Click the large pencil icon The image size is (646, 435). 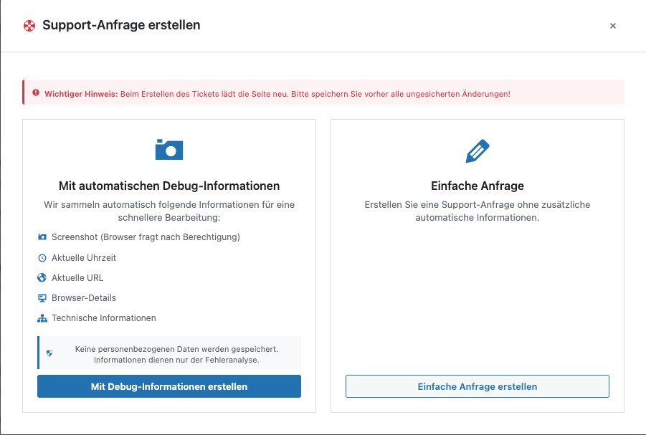click(x=477, y=150)
